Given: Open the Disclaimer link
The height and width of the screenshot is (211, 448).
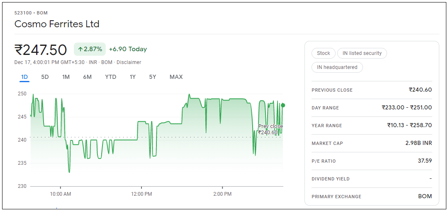Looking at the screenshot, I should 129,62.
